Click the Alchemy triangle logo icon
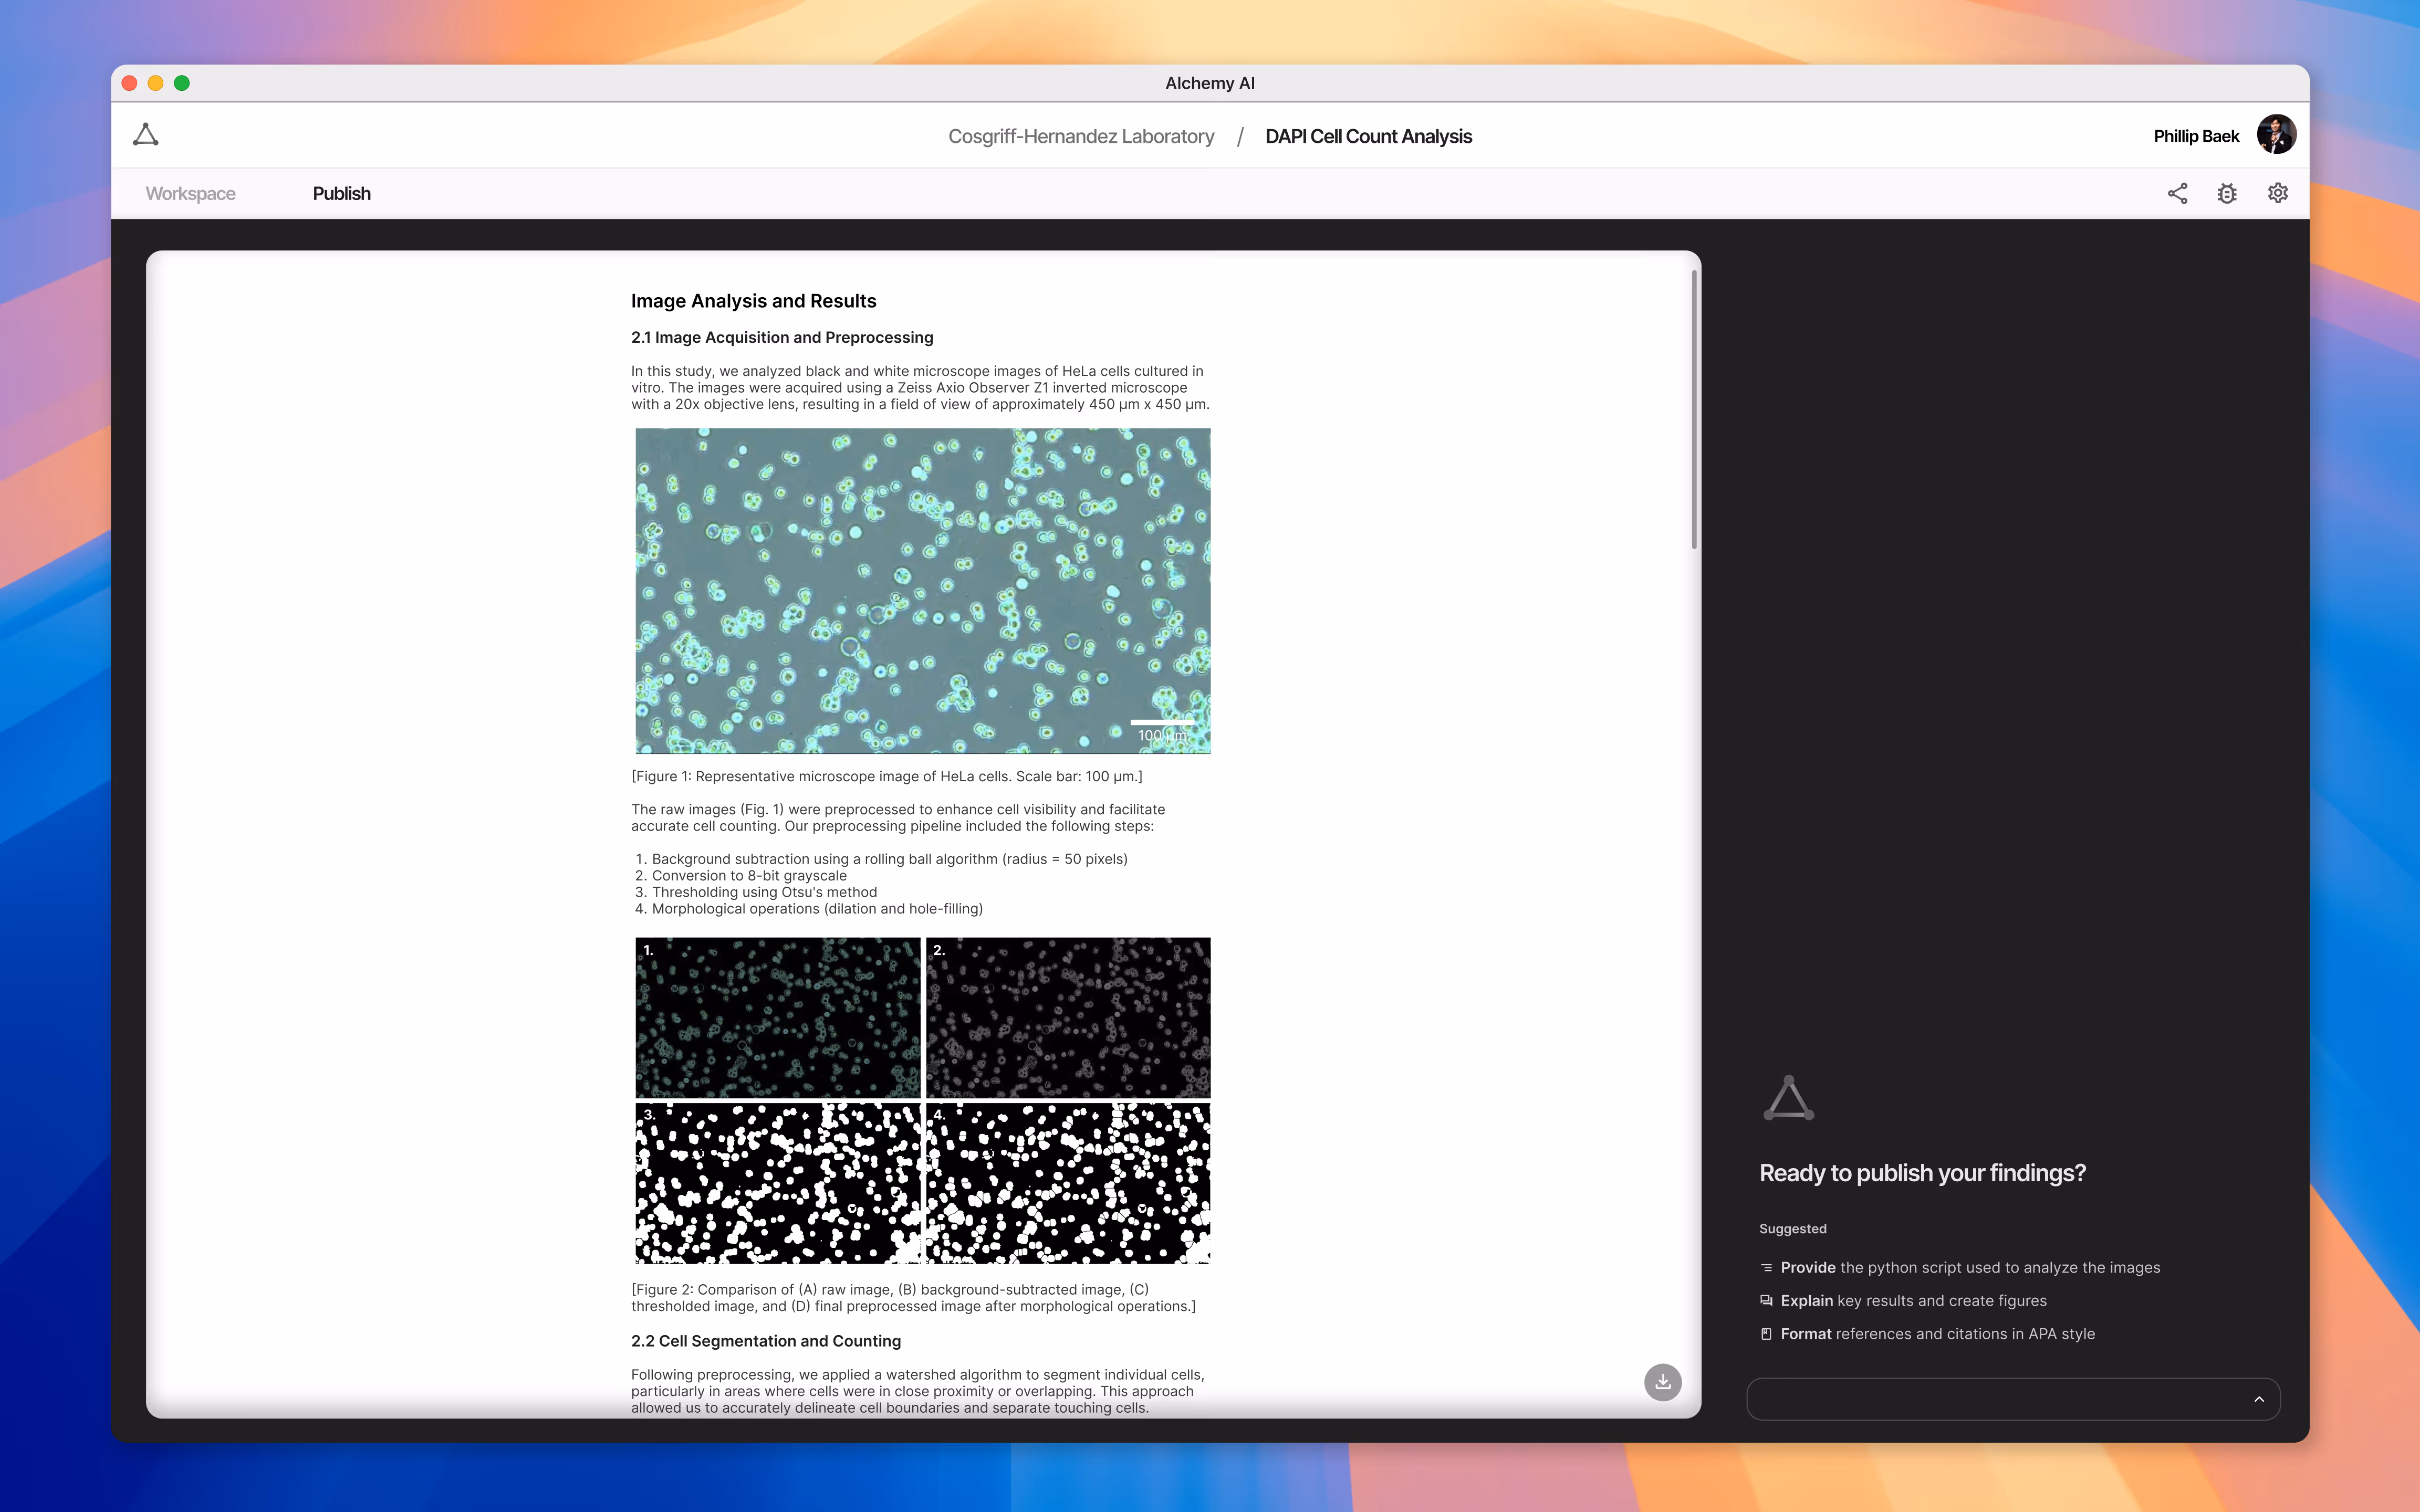 click(146, 135)
